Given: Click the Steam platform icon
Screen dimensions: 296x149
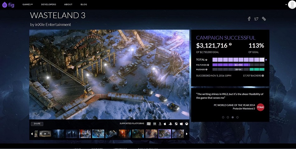Looking at the screenshot, I should (x=176, y=124).
